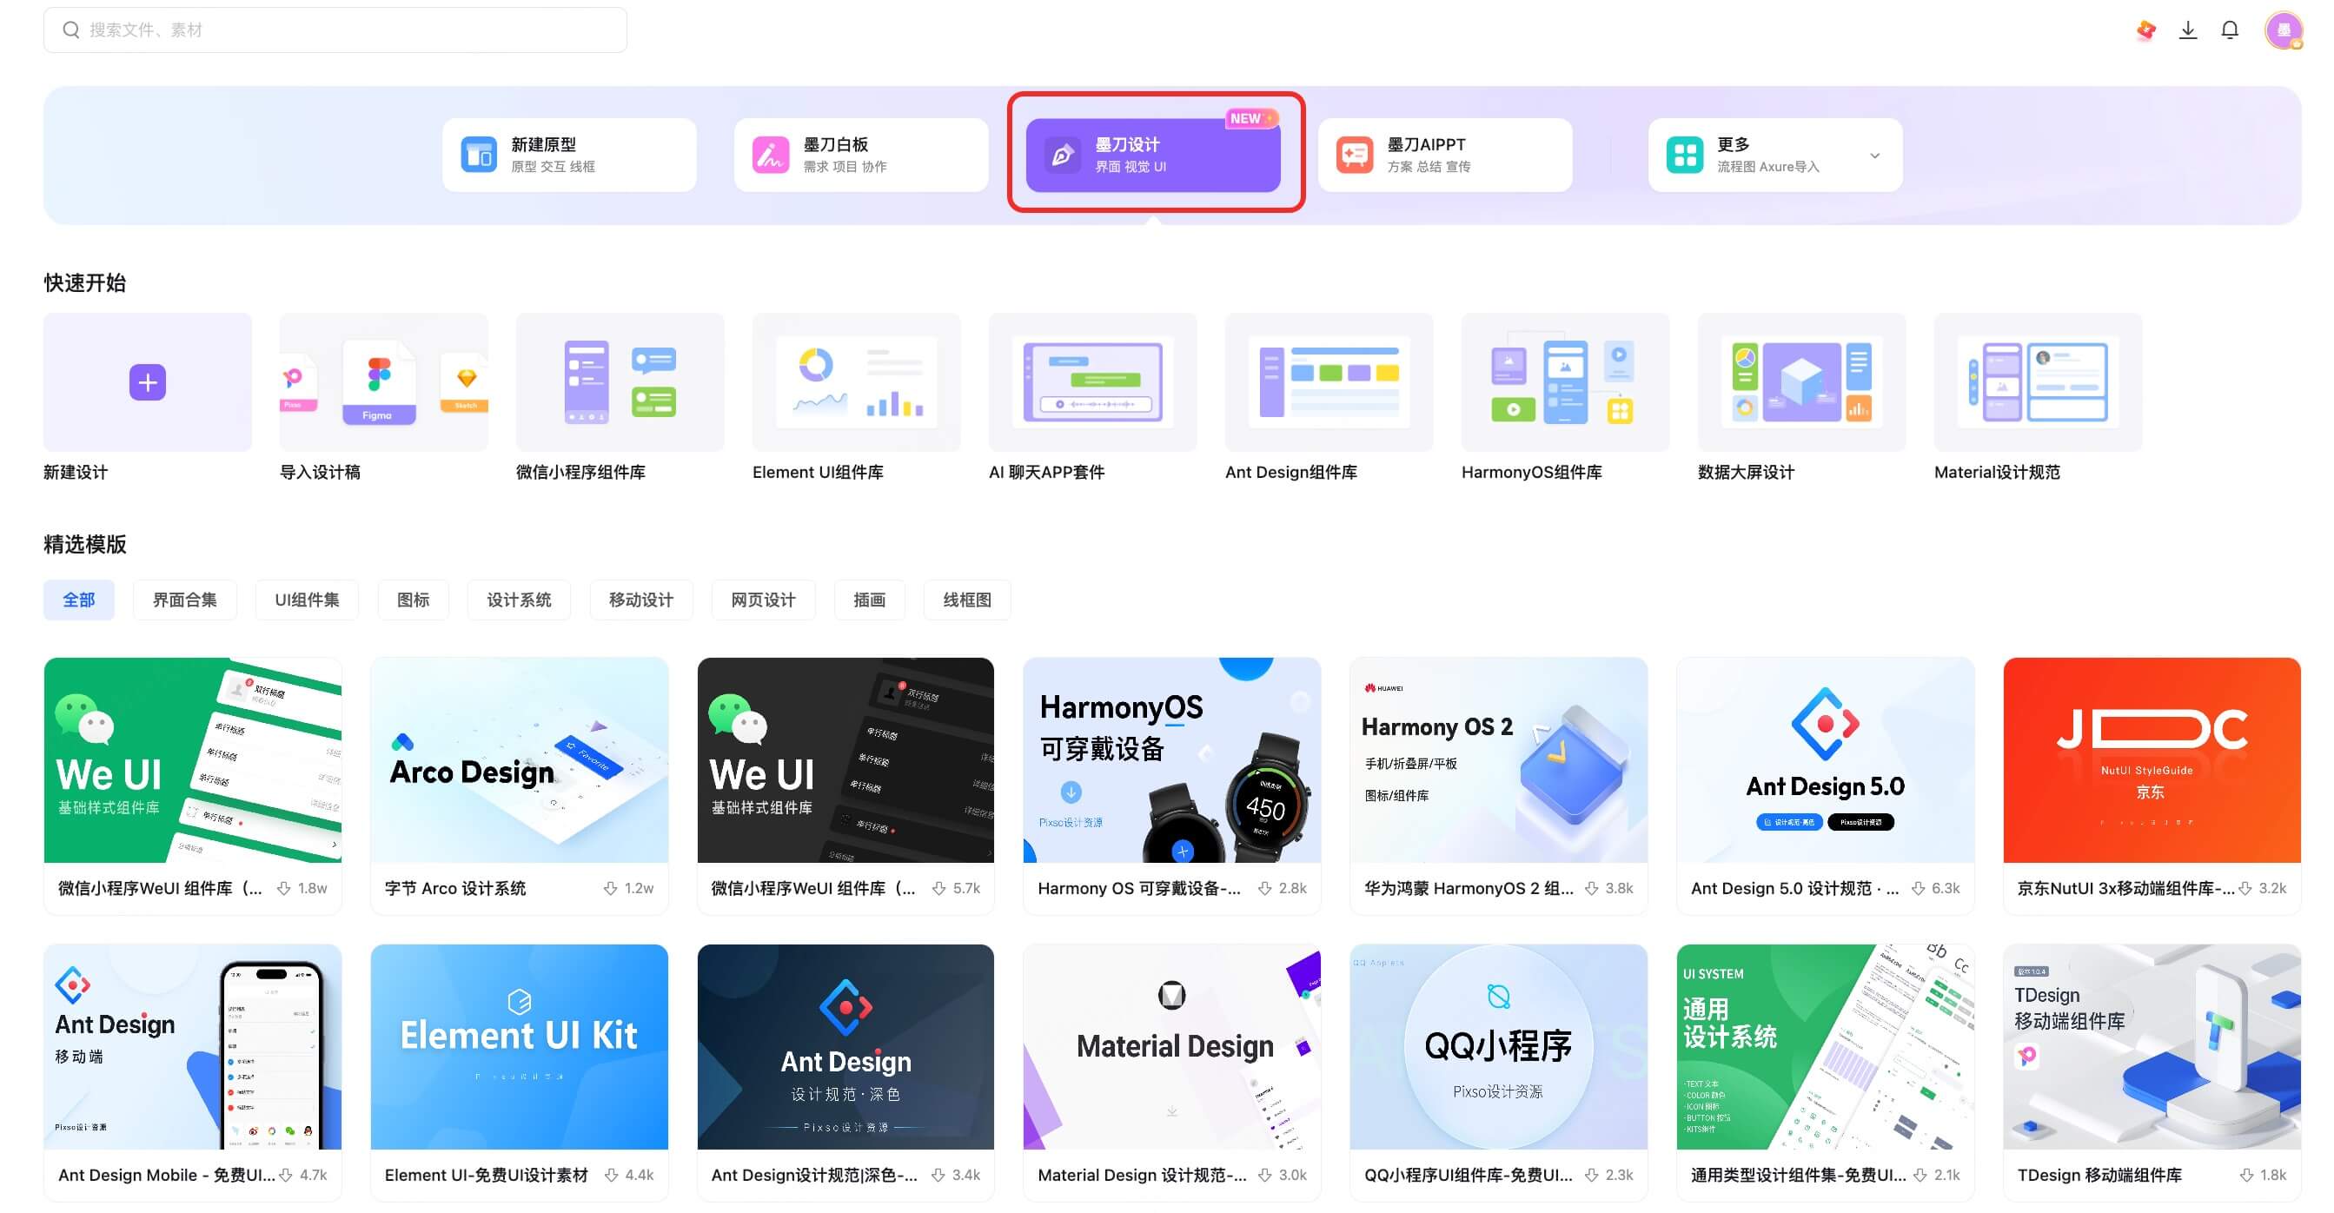Click the search files input field

coord(335,29)
